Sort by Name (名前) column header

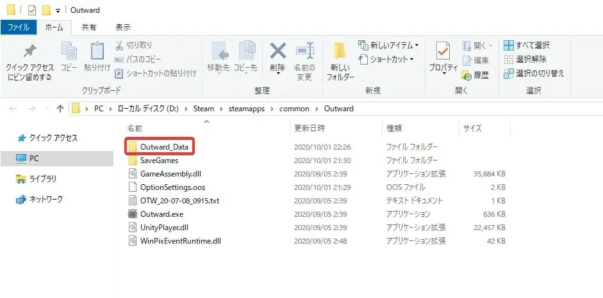tap(135, 128)
